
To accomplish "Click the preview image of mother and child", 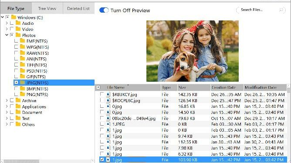I will [193, 51].
